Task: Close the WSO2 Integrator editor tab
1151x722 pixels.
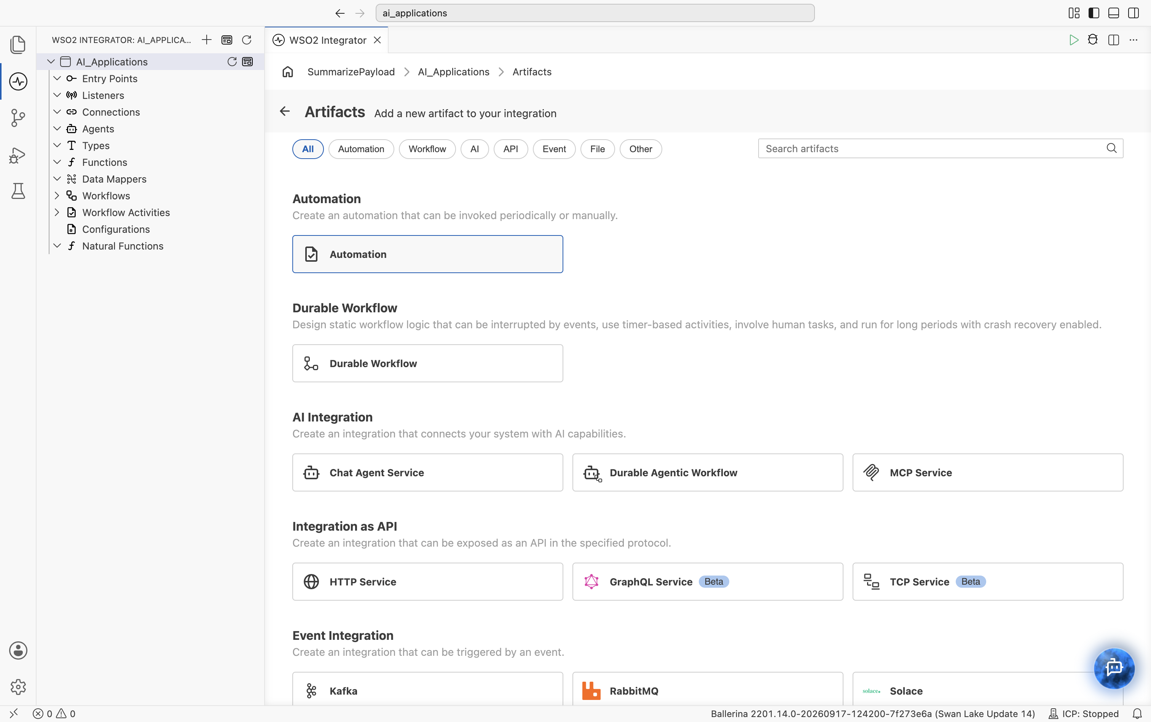Action: (378, 40)
